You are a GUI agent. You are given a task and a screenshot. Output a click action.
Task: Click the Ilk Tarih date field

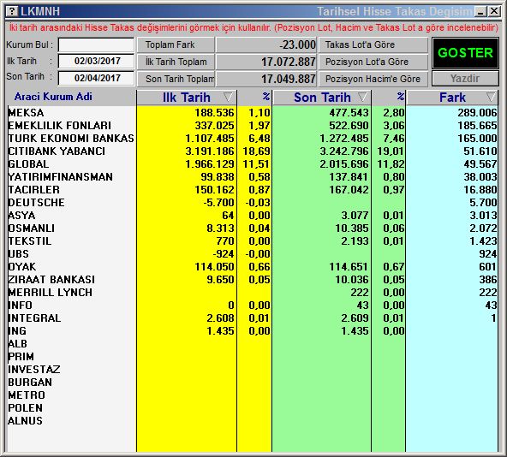click(x=97, y=61)
